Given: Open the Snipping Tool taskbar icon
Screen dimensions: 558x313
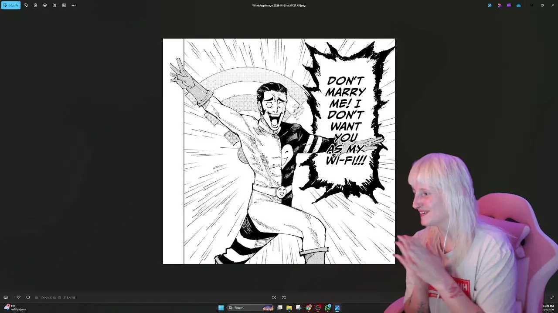Looking at the screenshot, I should pyautogui.click(x=299, y=308).
